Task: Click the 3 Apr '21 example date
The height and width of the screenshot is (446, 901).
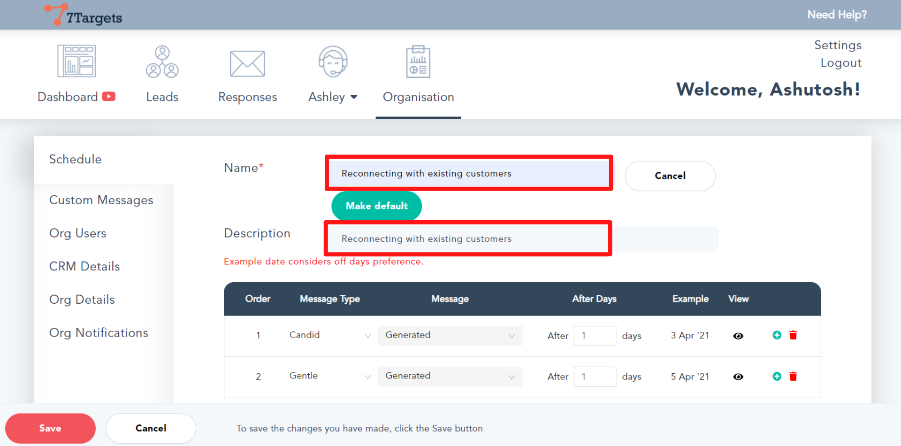Action: pyautogui.click(x=690, y=335)
